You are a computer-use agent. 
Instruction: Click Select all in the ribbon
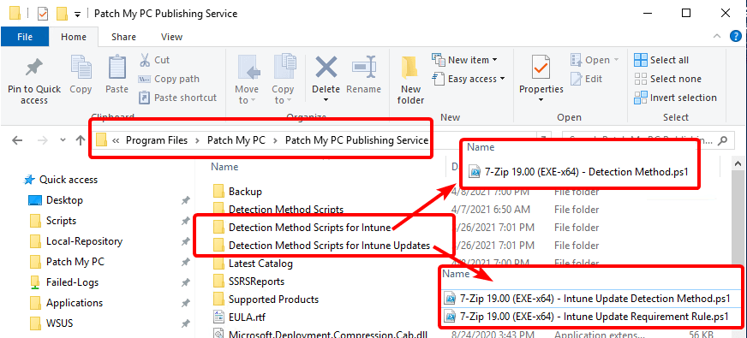[661, 60]
